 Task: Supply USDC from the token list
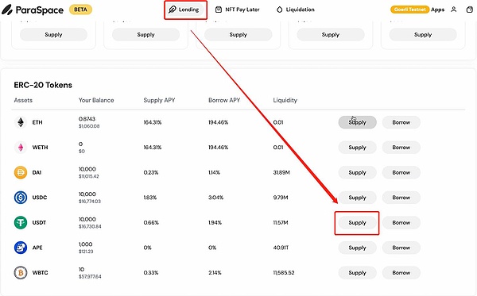tap(358, 198)
